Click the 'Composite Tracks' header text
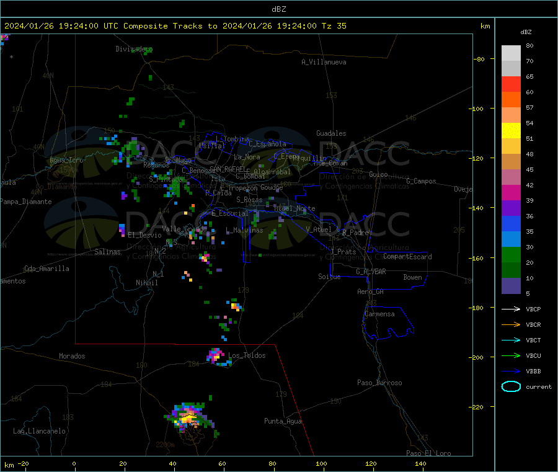Screen dimensions: 558x472 pos(162,26)
